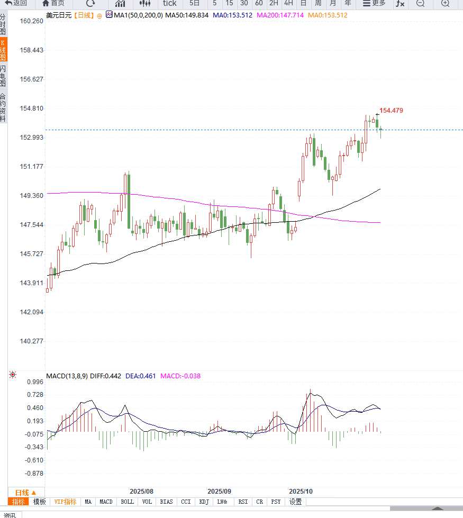This screenshot has width=463, height=518.
Task: Apply the MA indicator
Action: pyautogui.click(x=88, y=502)
